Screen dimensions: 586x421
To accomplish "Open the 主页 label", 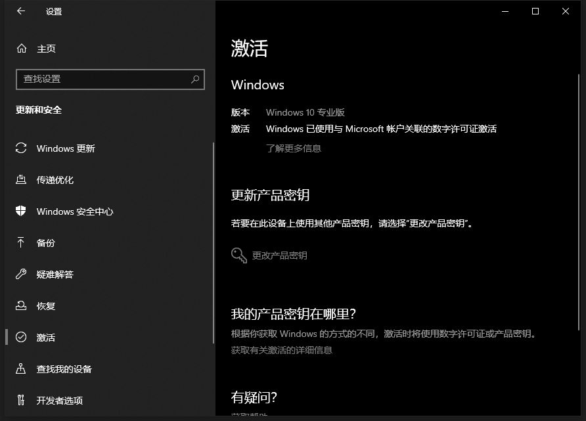I will click(46, 49).
